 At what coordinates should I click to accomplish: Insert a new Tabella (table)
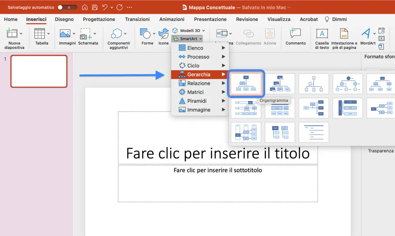click(x=41, y=36)
